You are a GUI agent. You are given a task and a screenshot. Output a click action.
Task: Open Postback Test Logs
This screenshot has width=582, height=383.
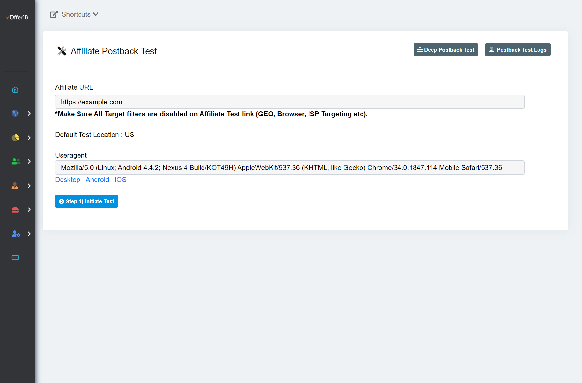(x=518, y=50)
